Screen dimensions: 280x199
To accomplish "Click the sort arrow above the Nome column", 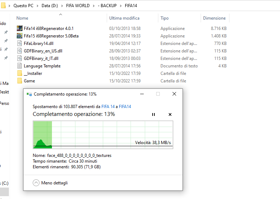I will click(x=60, y=14).
